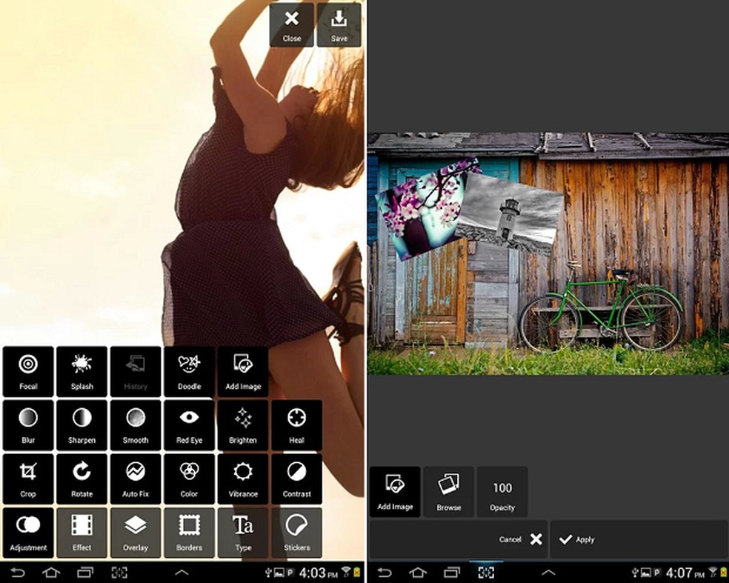Select the Splash tool
The height and width of the screenshot is (583, 729).
coord(81,370)
